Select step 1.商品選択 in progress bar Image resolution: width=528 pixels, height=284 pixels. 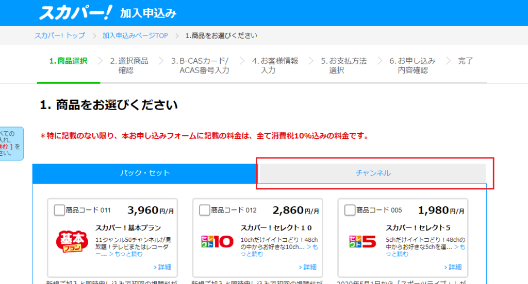tap(69, 61)
